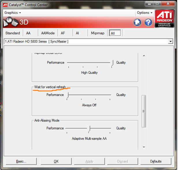
Task: Click the Wait for vertical refresh slider handle
Action: 67,95
